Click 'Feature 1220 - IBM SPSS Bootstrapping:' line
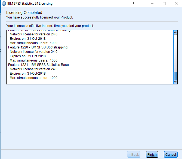Screen dimensions: 182x159 click(x=38, y=47)
